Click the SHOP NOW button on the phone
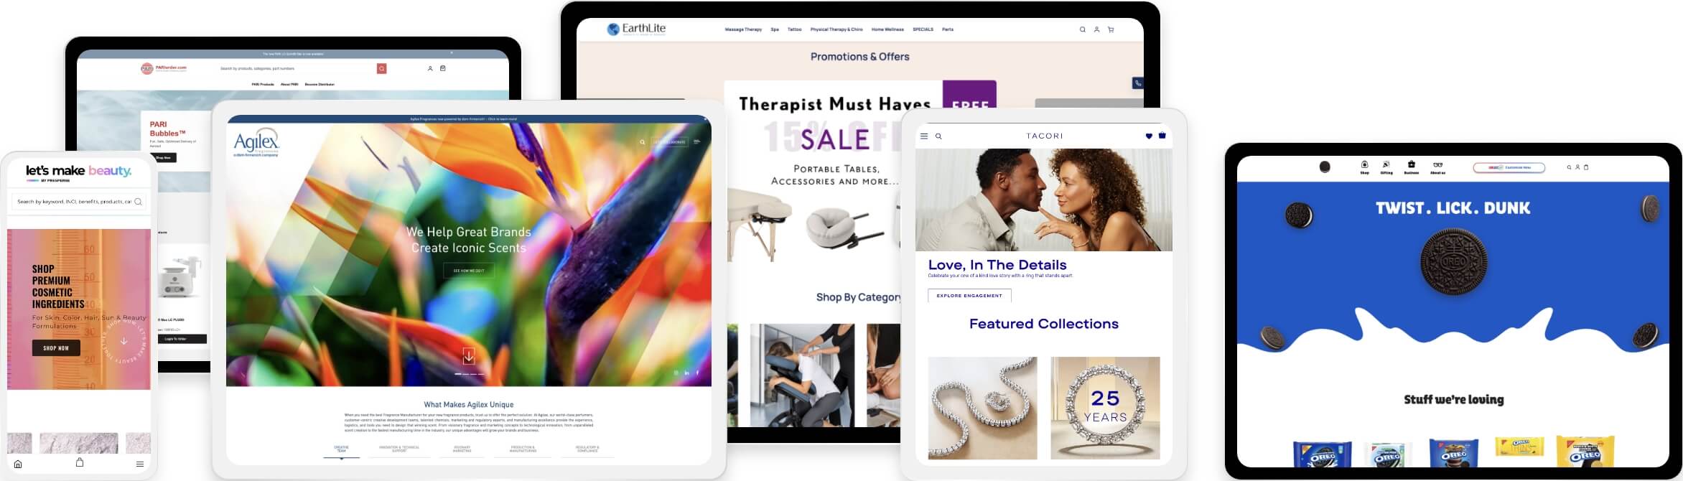1683x481 pixels. click(56, 348)
